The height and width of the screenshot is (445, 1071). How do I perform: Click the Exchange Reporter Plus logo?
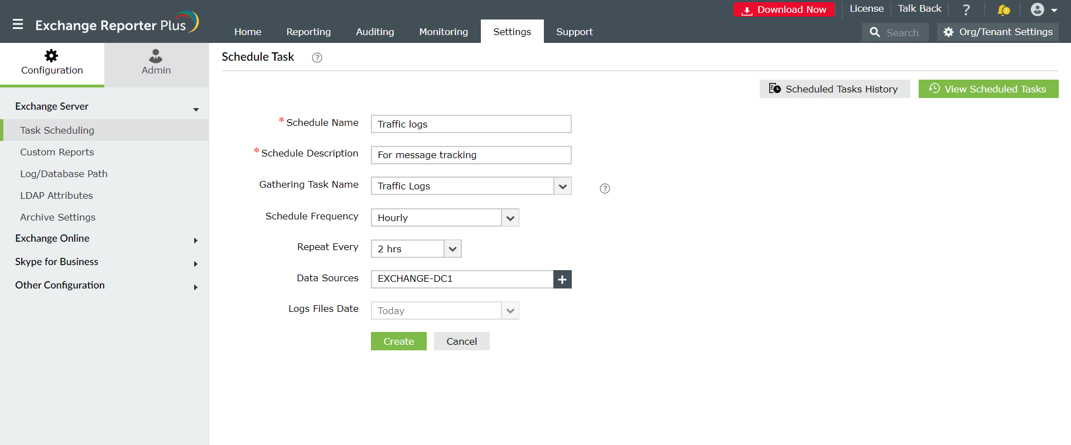pyautogui.click(x=117, y=23)
